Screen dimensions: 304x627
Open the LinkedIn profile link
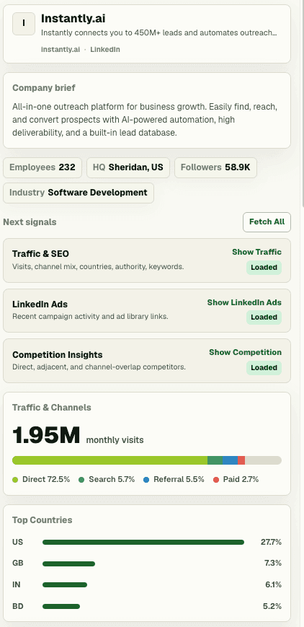point(105,50)
